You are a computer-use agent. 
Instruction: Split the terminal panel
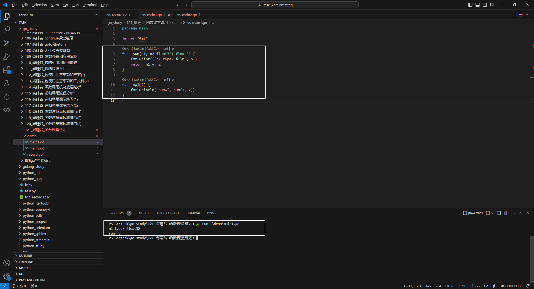(499, 213)
